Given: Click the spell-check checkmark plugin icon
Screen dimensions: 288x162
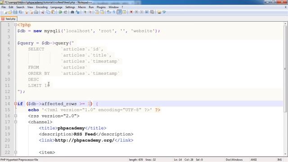Looking at the screenshot, I should click(164, 12).
